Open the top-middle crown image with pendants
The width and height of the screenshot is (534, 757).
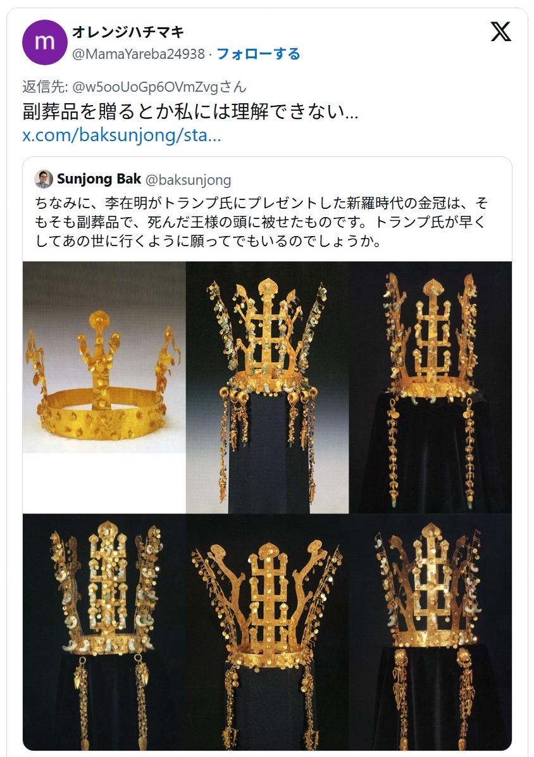point(267,387)
